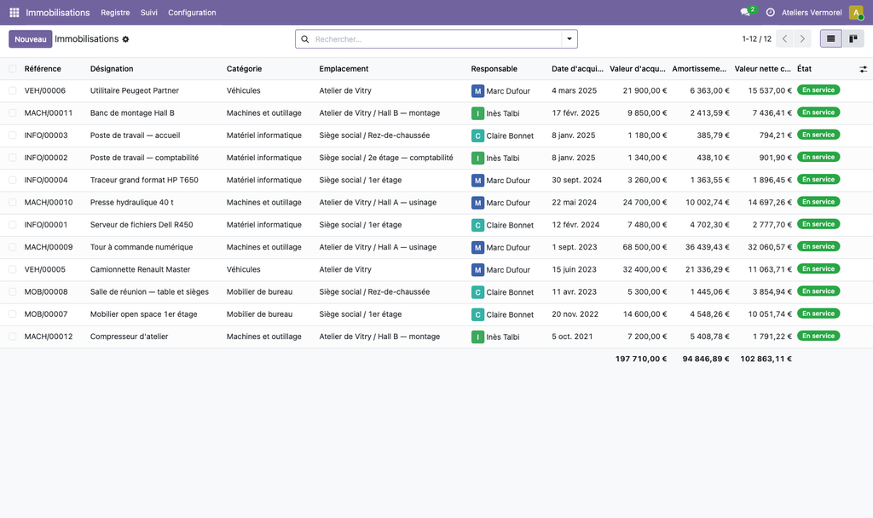Focus the Rechercher search field

coord(436,39)
